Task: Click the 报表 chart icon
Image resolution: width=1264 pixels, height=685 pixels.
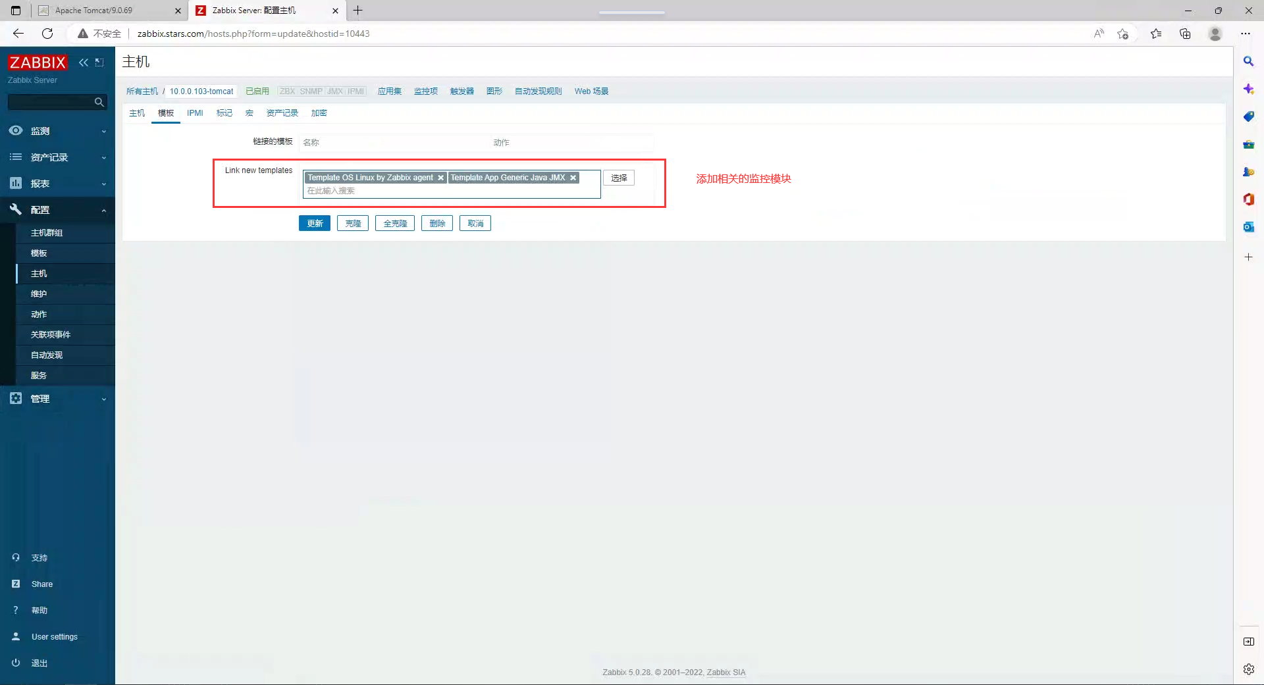Action: coord(16,183)
